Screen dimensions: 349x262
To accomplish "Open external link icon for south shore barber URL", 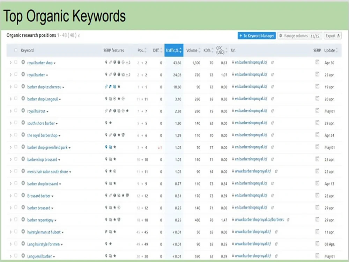I will tap(273, 123).
